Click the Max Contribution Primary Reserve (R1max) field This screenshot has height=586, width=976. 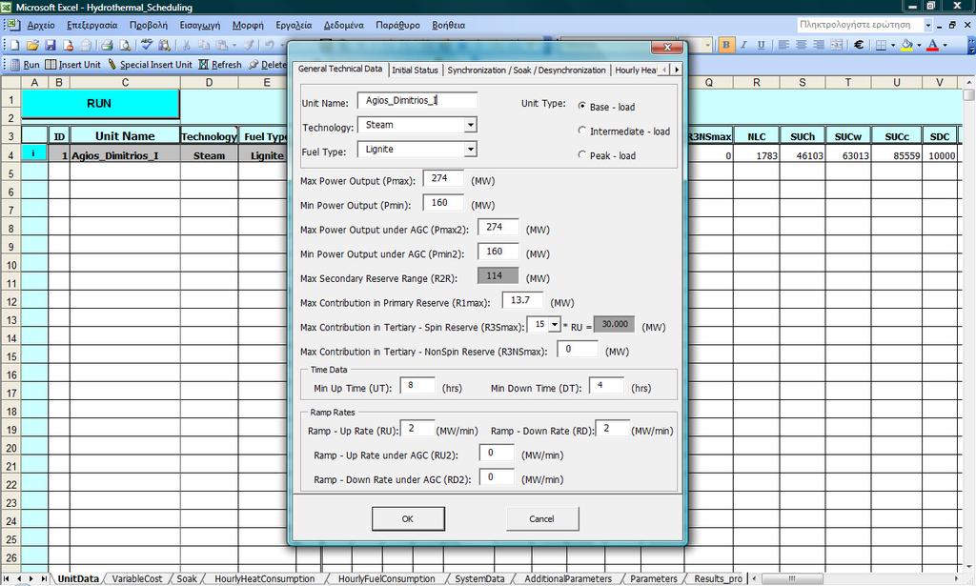point(522,300)
